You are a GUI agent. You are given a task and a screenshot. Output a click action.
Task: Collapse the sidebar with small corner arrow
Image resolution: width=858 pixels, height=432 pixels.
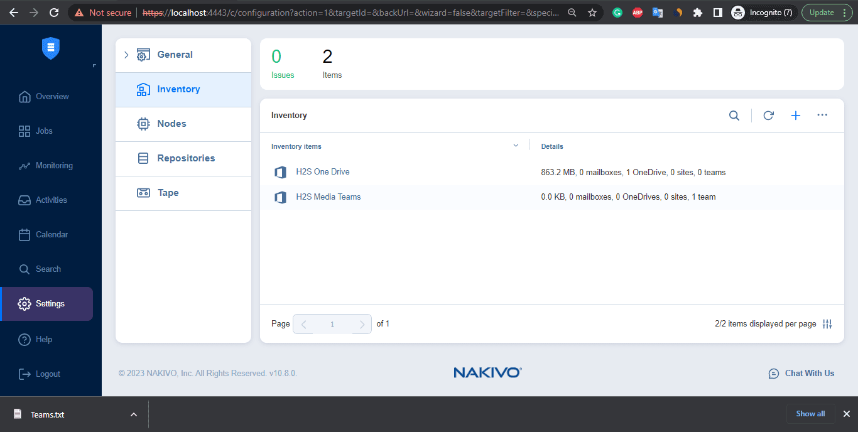pos(94,65)
